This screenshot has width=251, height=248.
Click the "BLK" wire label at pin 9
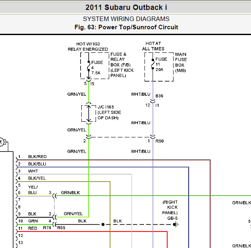coord(32,214)
